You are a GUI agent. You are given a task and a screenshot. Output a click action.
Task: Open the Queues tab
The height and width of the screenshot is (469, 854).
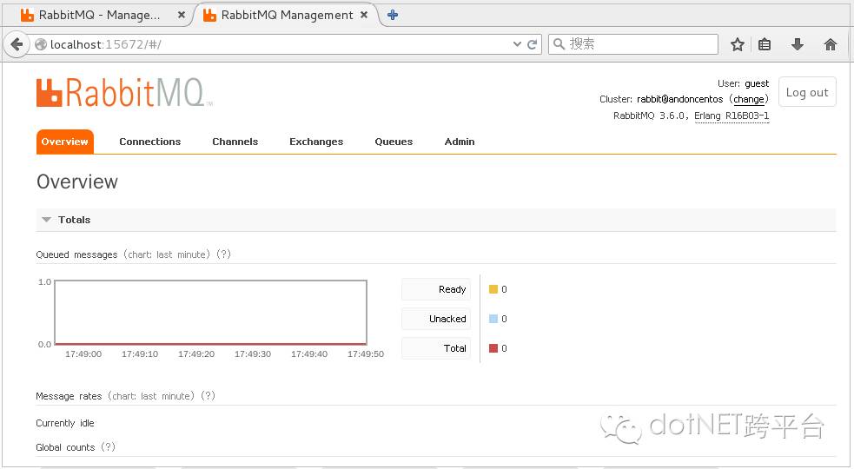[x=394, y=142]
